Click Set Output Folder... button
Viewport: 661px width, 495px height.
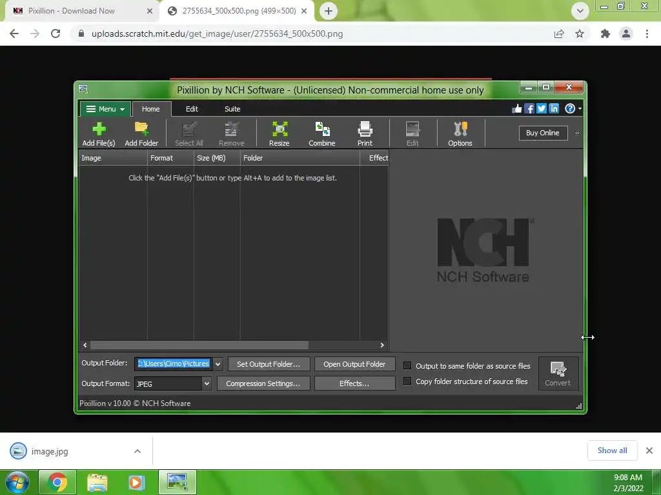point(269,364)
